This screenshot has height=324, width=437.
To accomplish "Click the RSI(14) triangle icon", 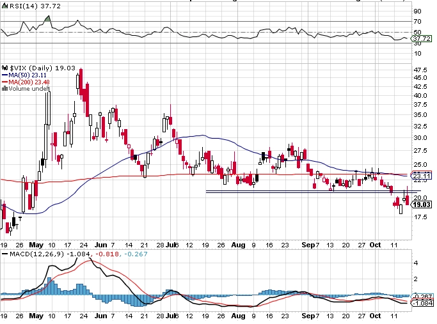I will point(4,6).
